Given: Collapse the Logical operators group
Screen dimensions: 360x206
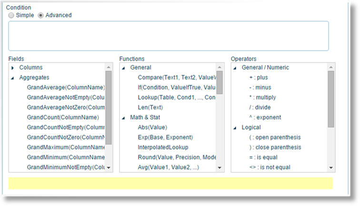Looking at the screenshot, I should click(235, 128).
